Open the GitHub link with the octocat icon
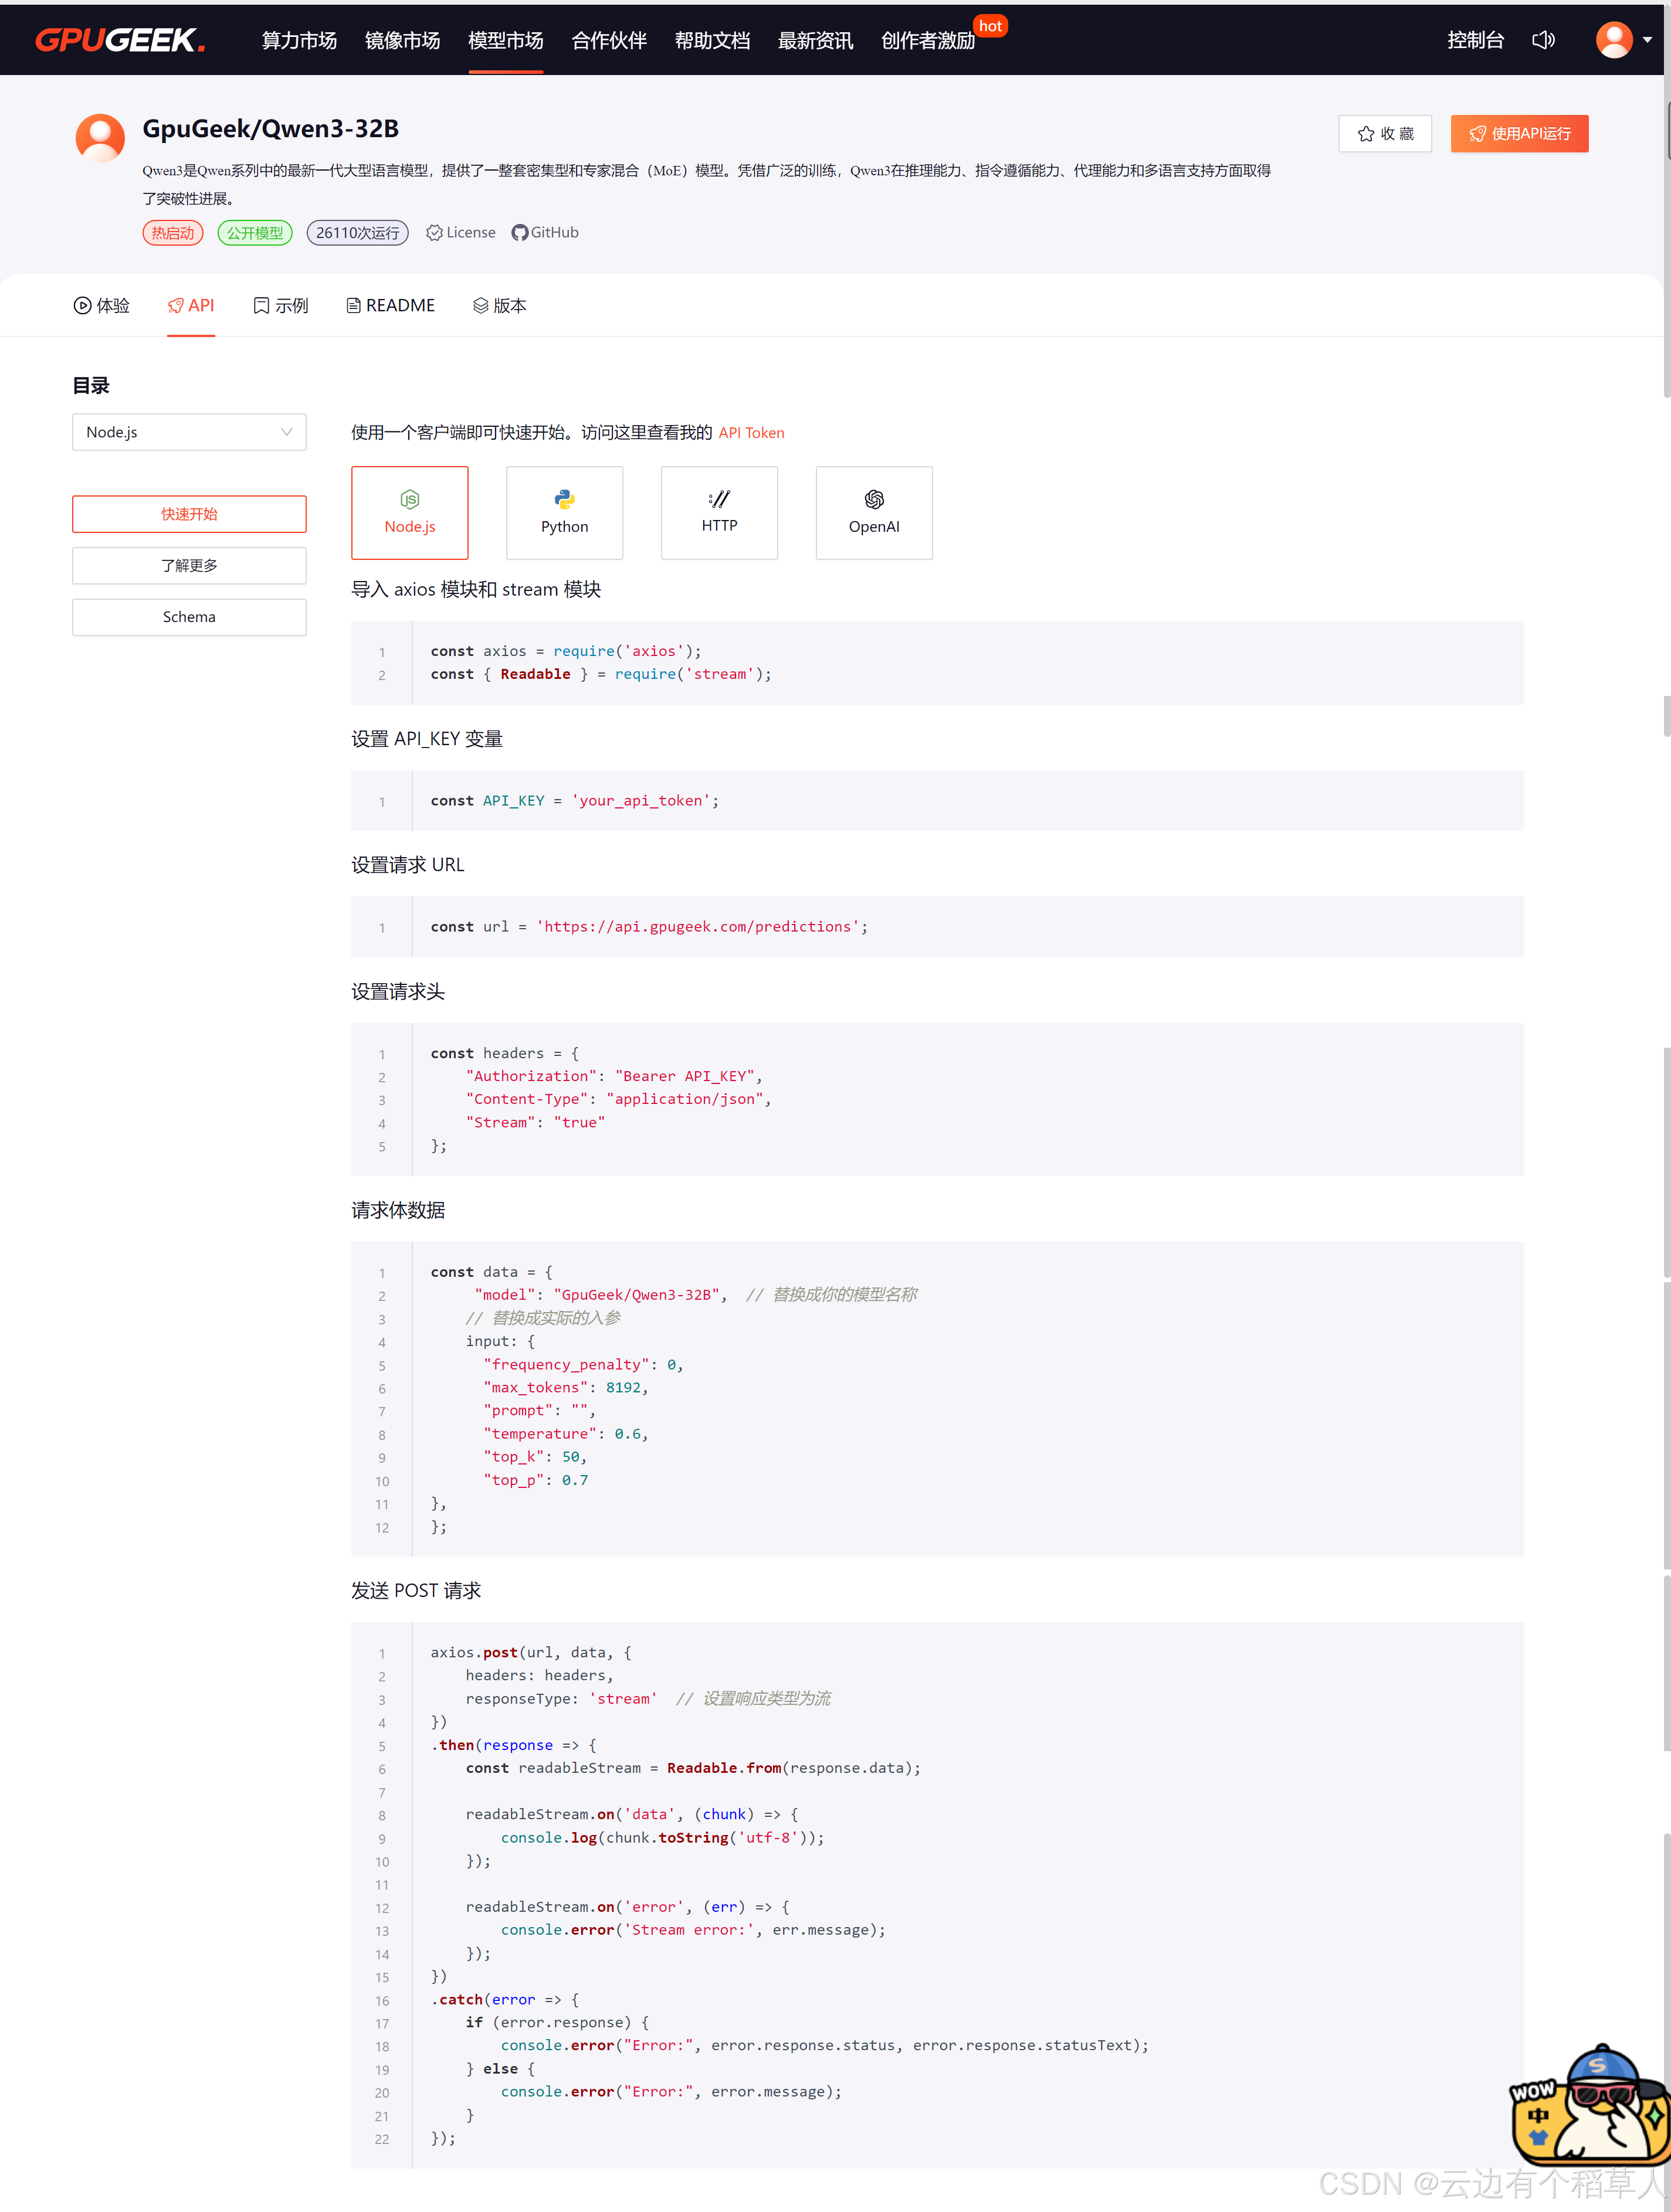The height and width of the screenshot is (2212, 1671). click(x=545, y=233)
